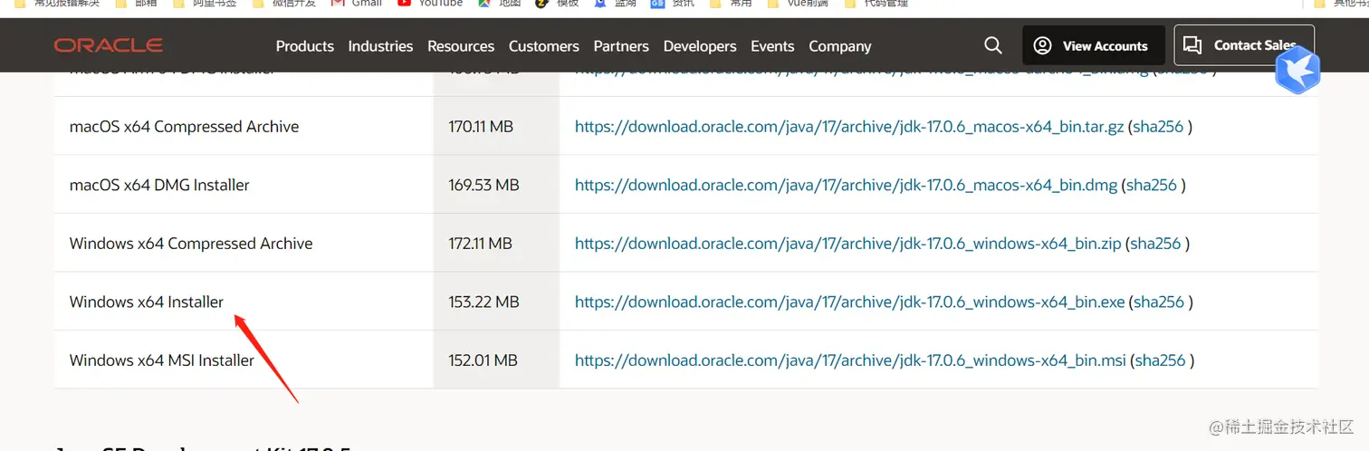This screenshot has width=1369, height=451.
Task: Open the Products menu
Action: pos(305,46)
